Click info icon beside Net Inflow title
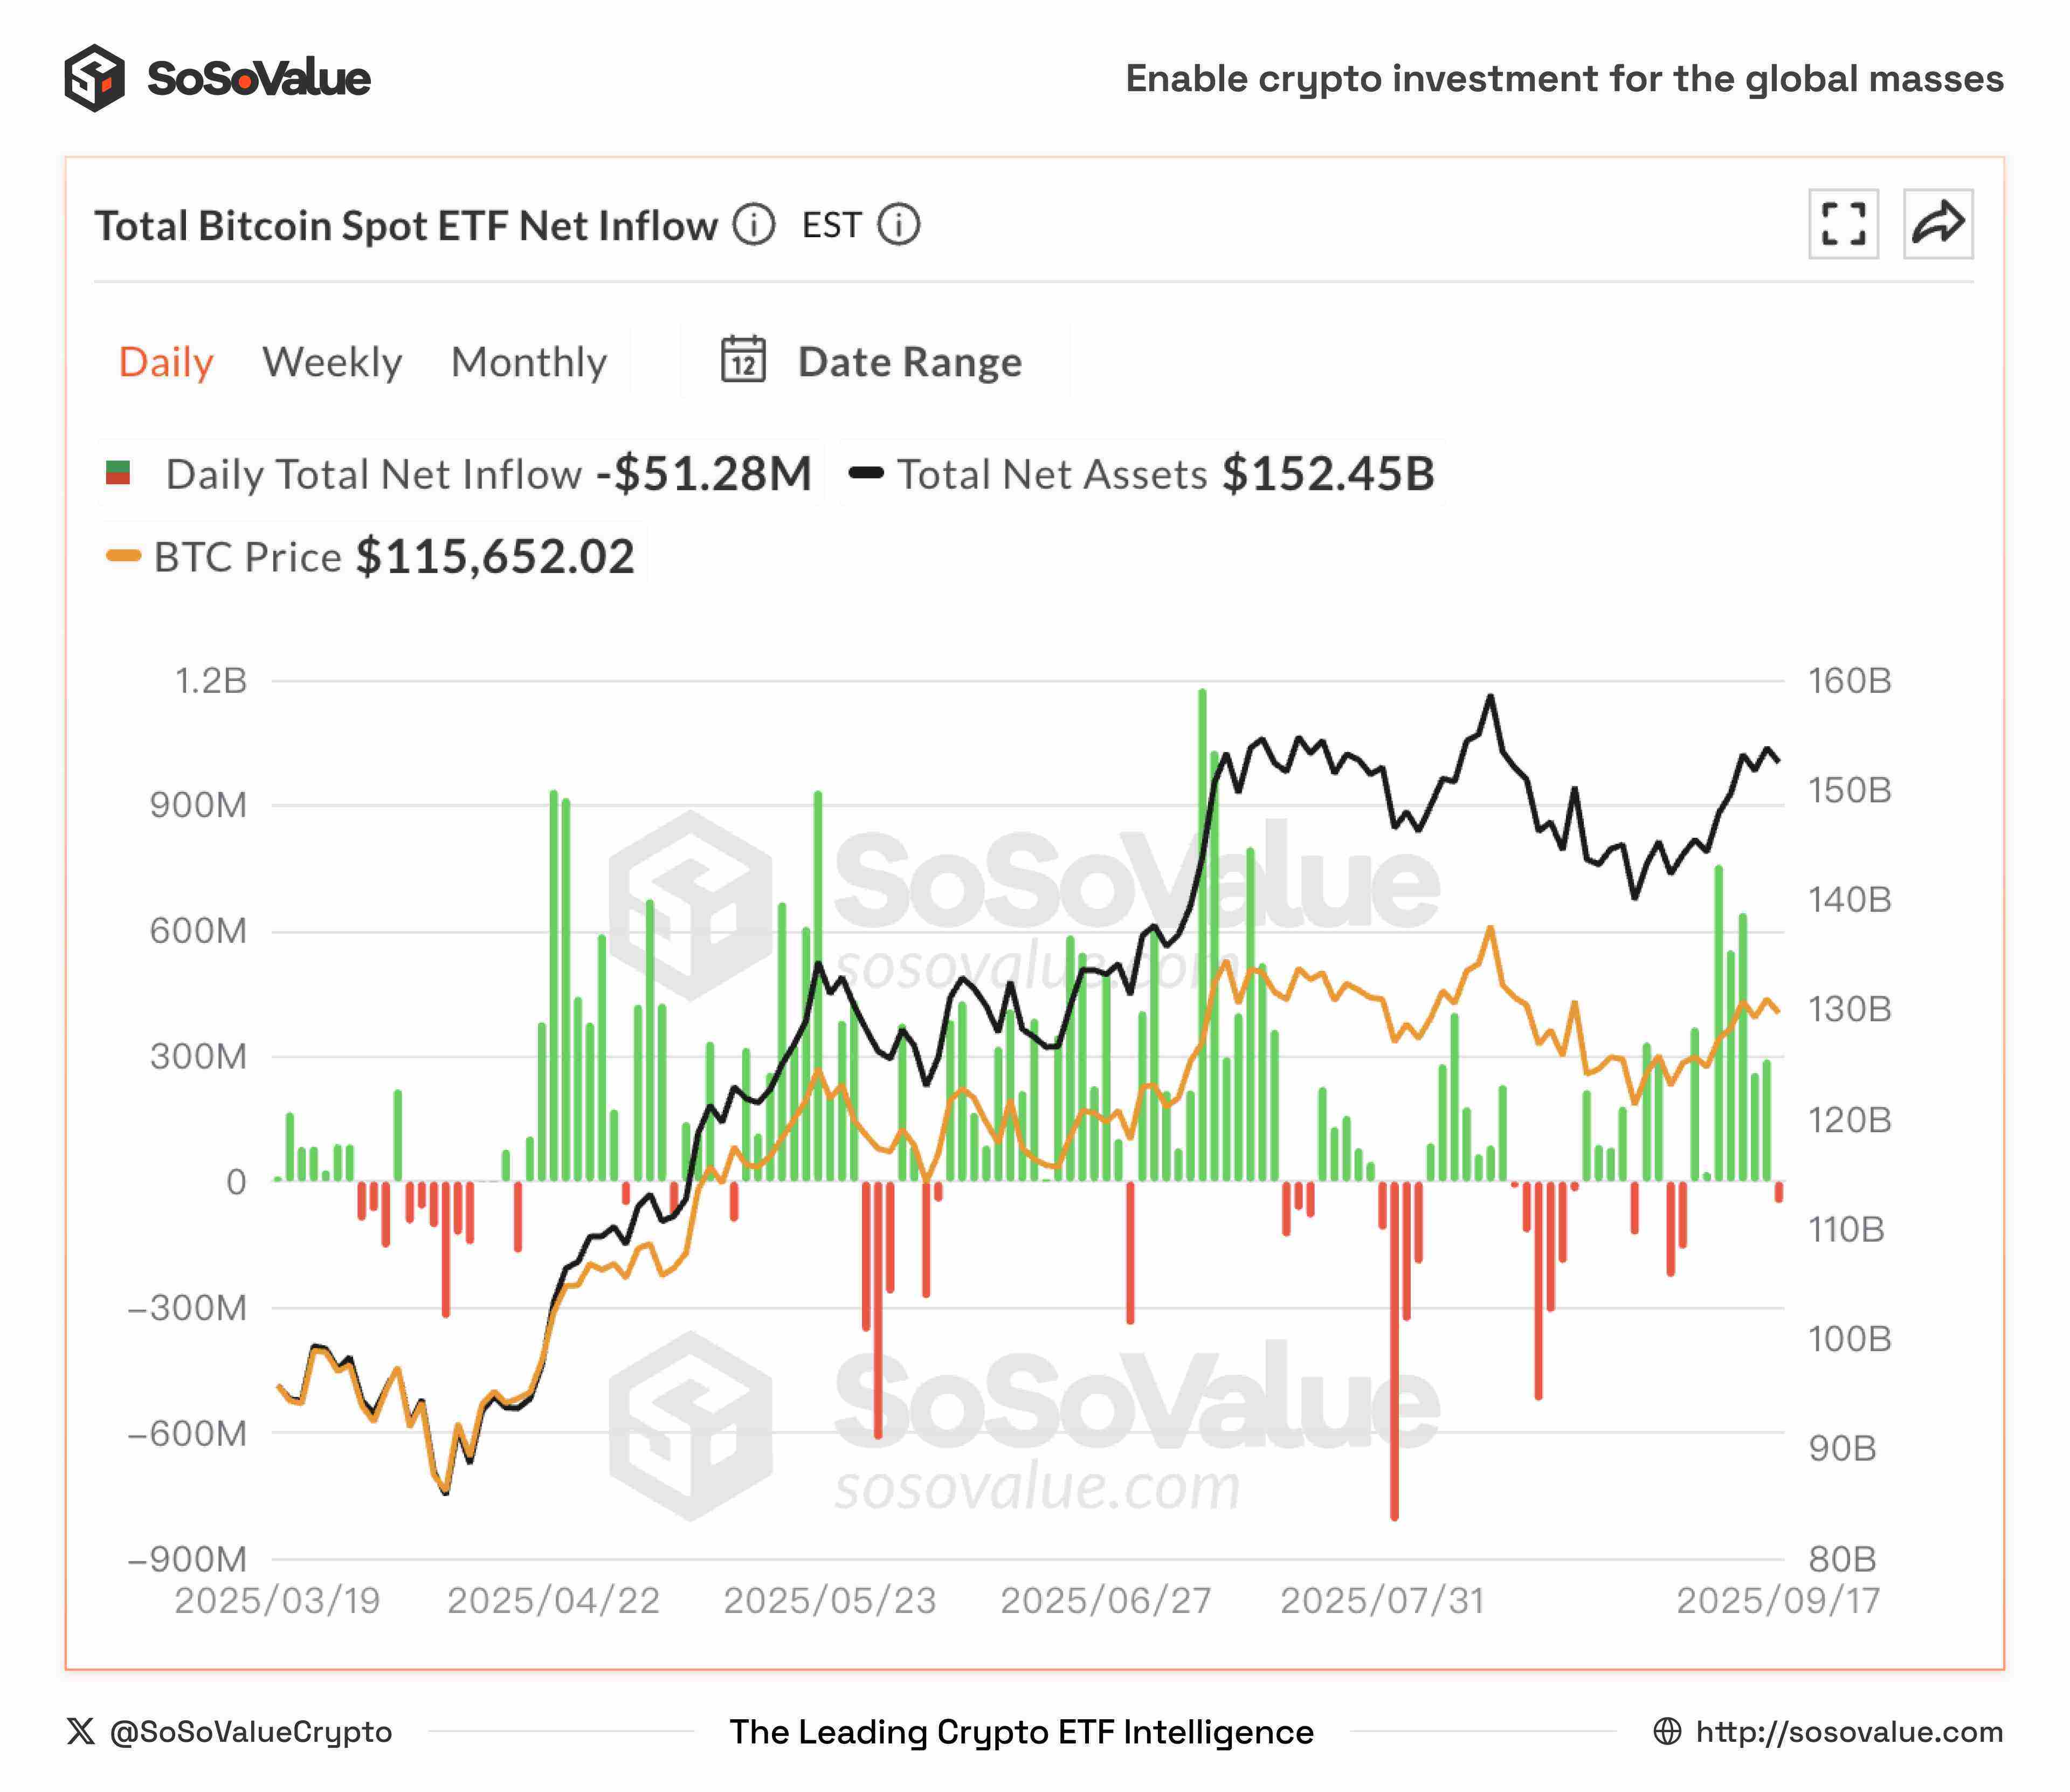 pyautogui.click(x=754, y=225)
